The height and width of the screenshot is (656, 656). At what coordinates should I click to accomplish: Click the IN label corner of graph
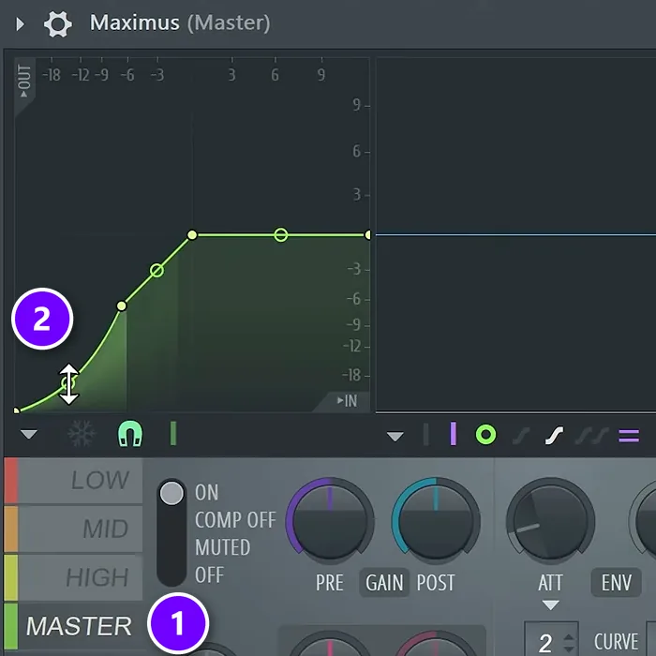[347, 401]
